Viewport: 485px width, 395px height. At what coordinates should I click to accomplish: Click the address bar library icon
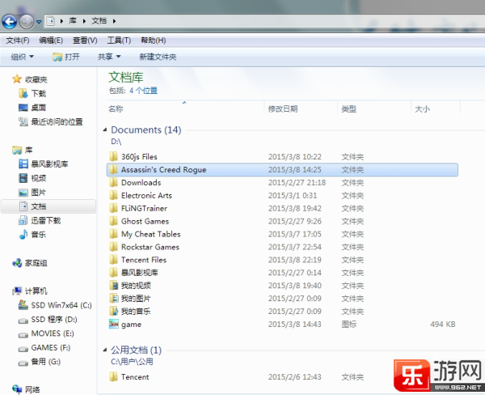(x=50, y=21)
